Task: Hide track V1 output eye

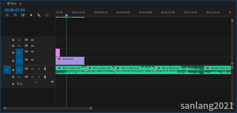Action: [33, 60]
